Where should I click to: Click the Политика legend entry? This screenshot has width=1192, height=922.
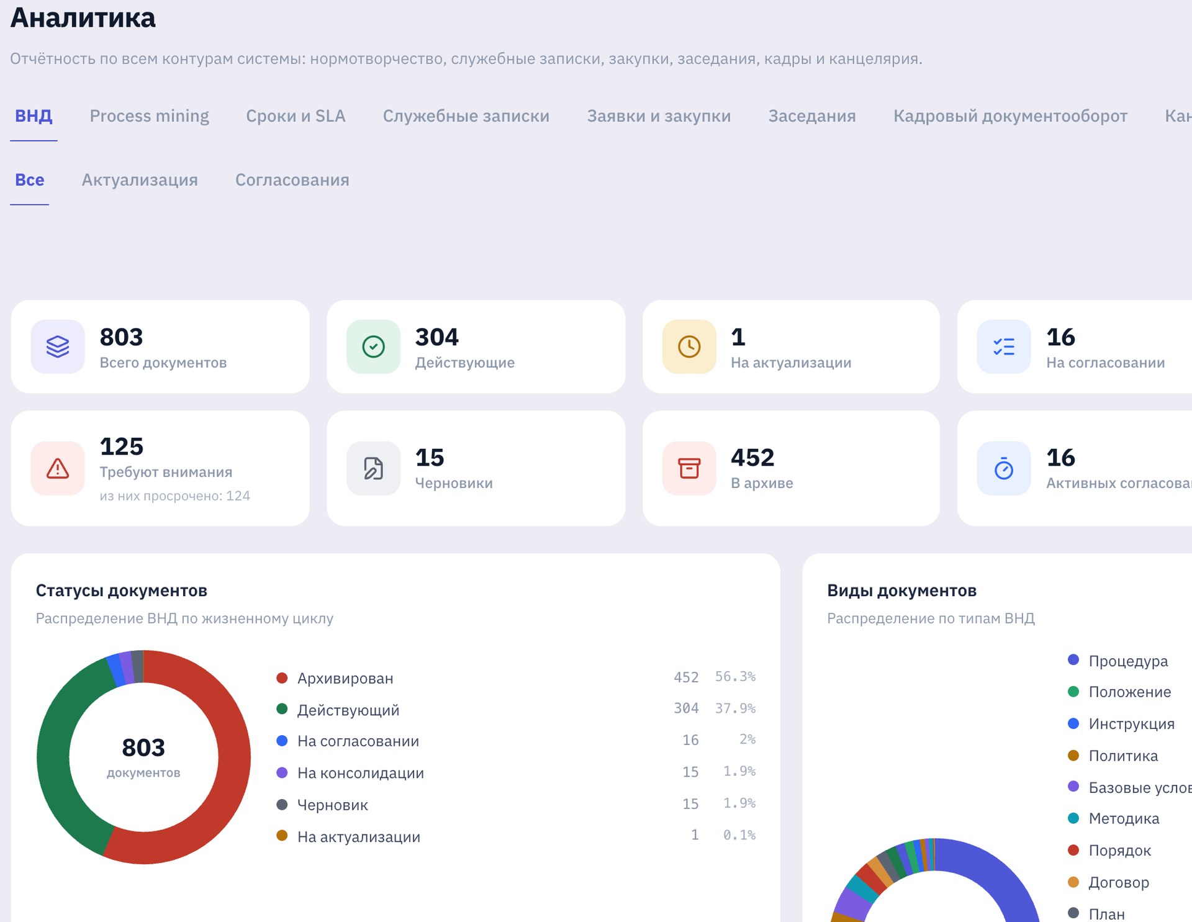pyautogui.click(x=1113, y=756)
